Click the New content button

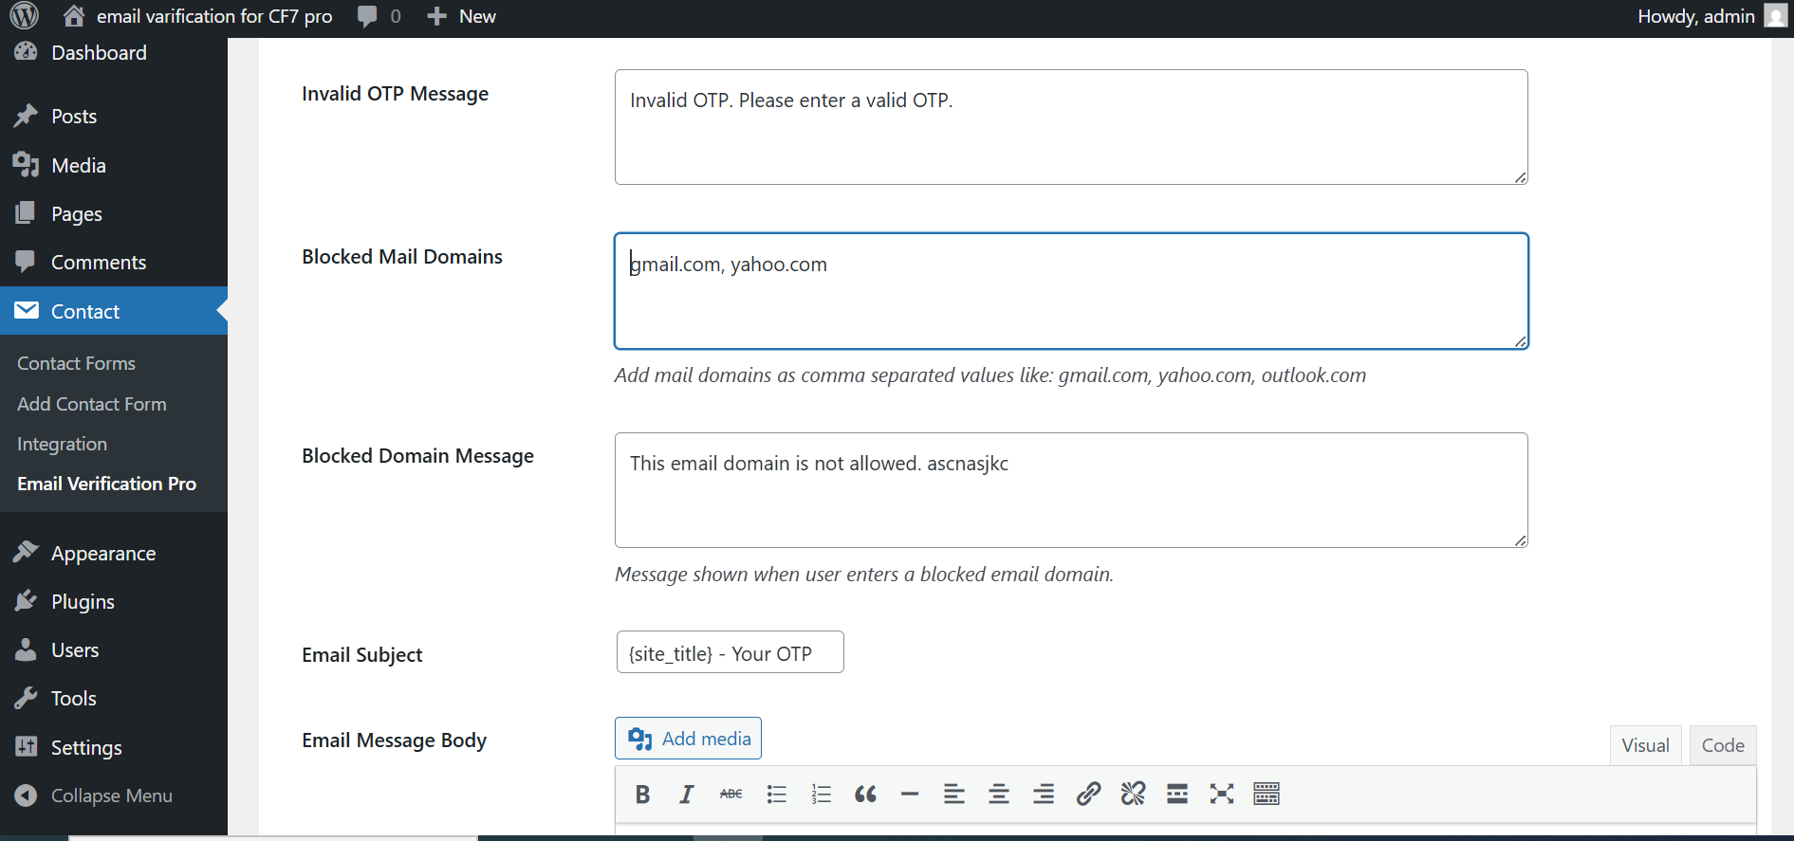point(461,16)
